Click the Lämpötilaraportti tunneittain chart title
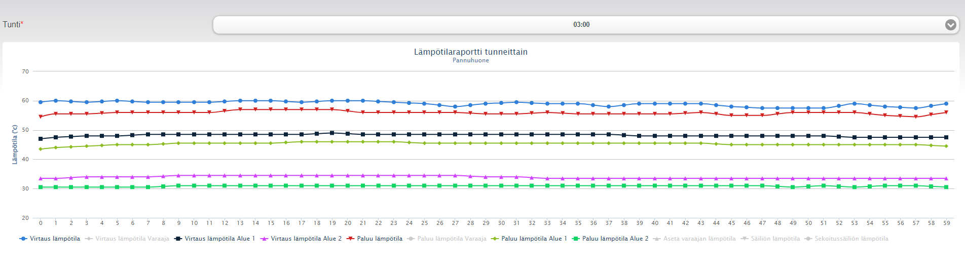965x267 pixels. coord(470,52)
